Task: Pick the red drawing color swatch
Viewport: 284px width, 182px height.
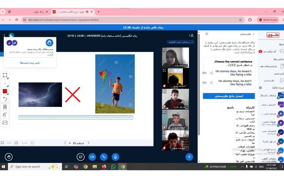Action: coord(5,91)
